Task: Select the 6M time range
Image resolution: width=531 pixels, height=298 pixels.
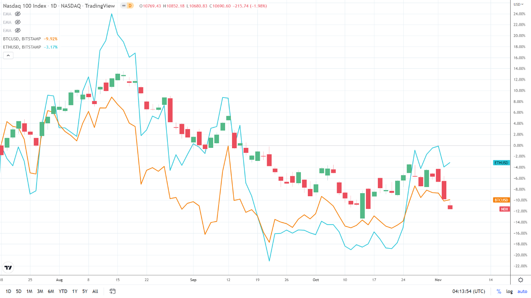Action: coord(51,291)
